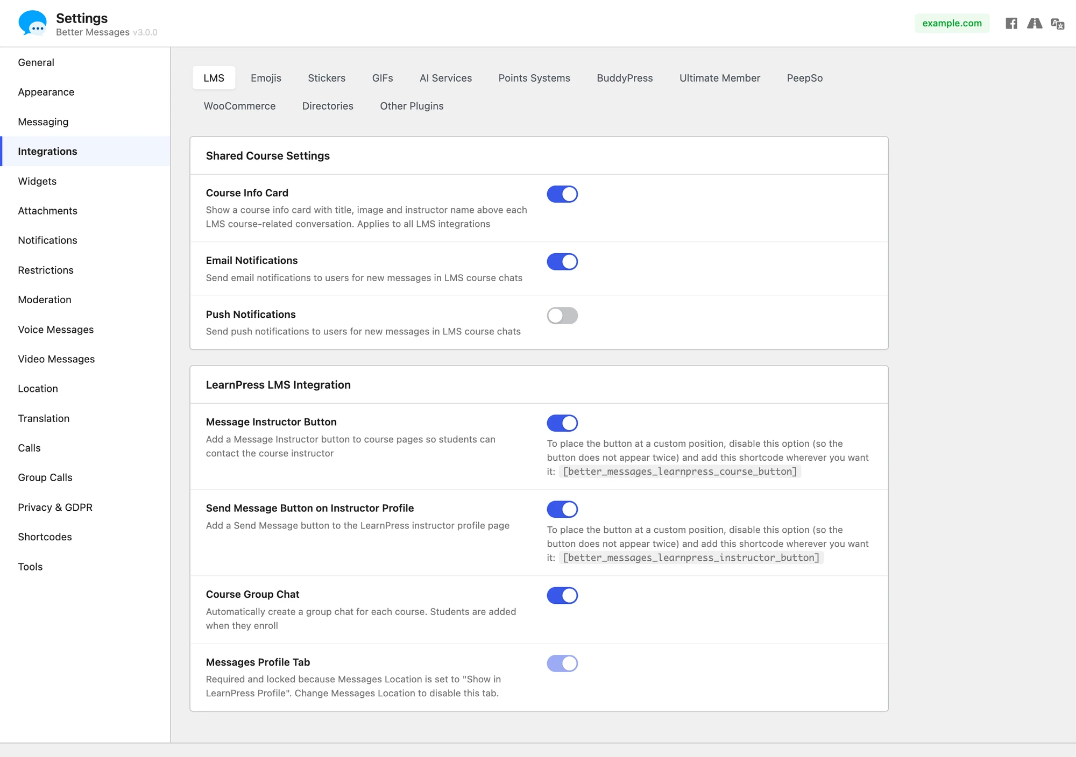Viewport: 1076px width, 757px height.
Task: Go to Notifications section
Action: 85,240
